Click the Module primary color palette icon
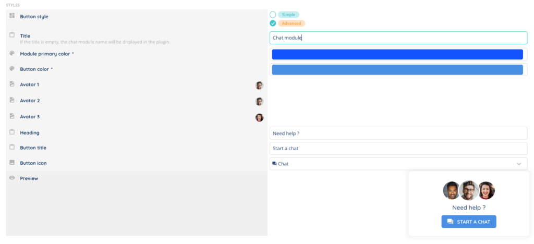534x244 pixels. click(12, 53)
